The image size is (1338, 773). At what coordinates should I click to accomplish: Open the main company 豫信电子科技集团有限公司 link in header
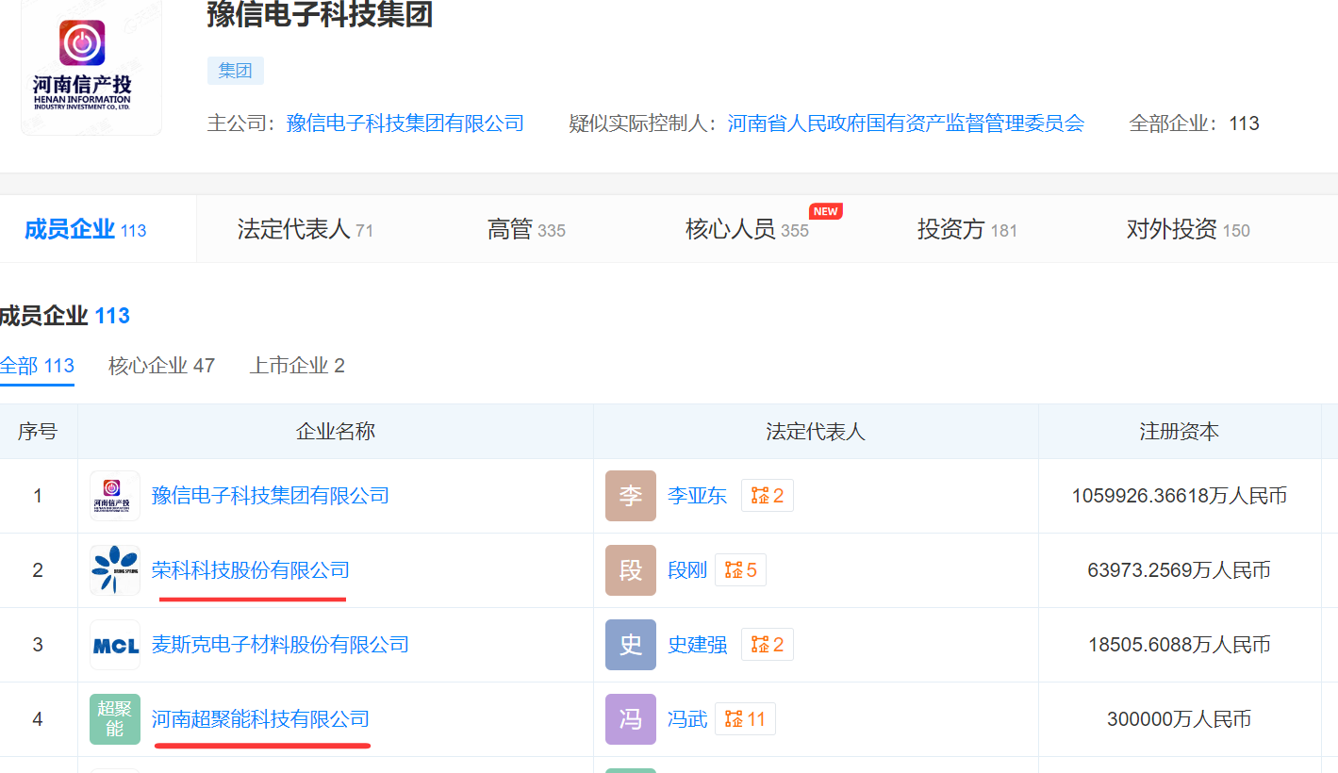click(x=405, y=123)
